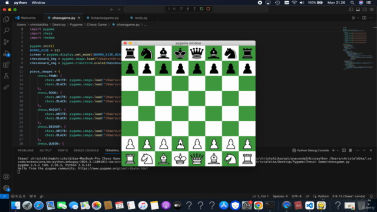Stop debugging with the red square

pos(208,9)
